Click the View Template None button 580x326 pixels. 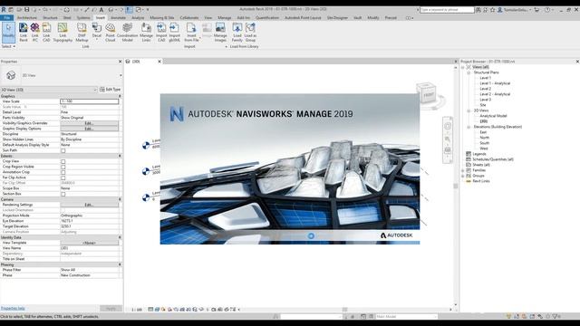tap(89, 243)
